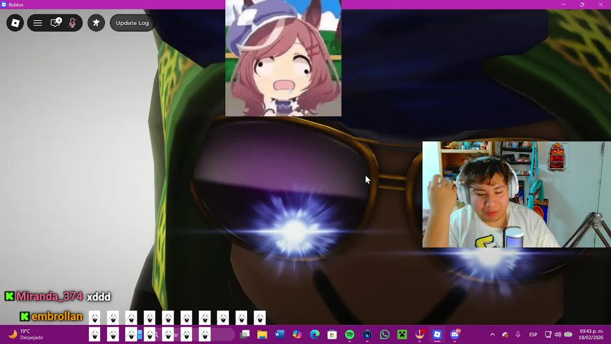
Task: Open Microsoft Edge from the taskbar
Action: coord(315,334)
